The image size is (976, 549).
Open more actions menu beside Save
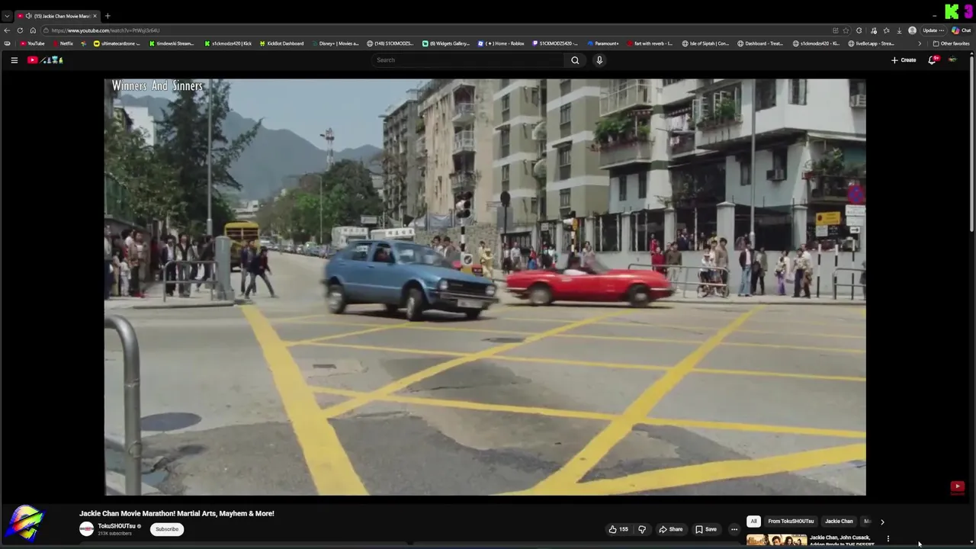point(734,529)
